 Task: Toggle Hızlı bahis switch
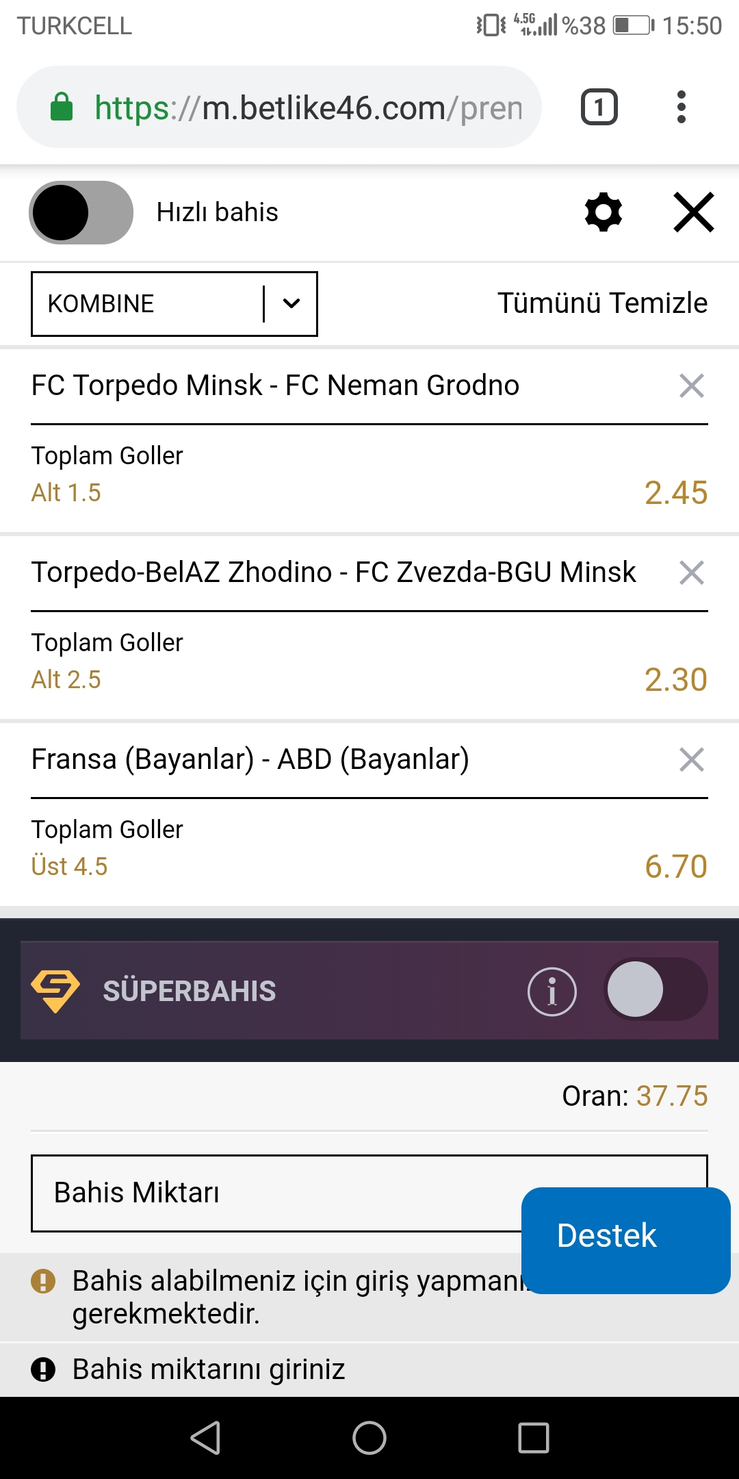[x=81, y=212]
